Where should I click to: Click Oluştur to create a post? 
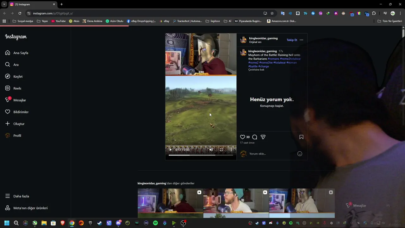coord(15,124)
